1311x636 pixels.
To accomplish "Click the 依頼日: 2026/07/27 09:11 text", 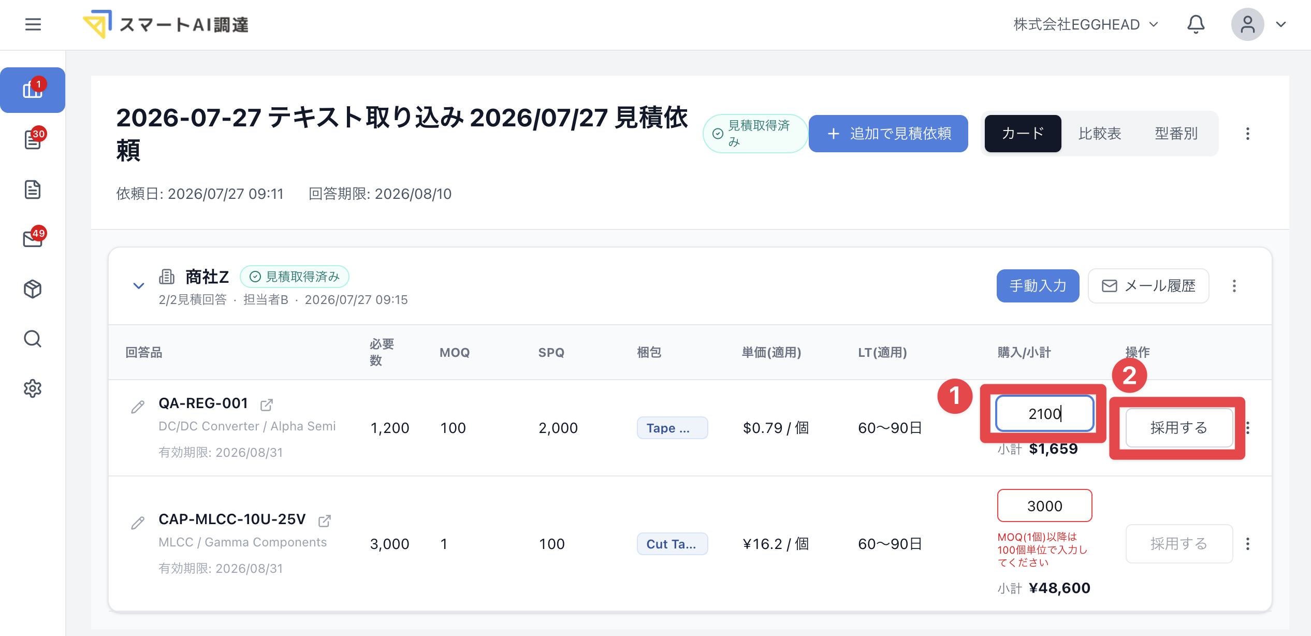I will tap(200, 194).
